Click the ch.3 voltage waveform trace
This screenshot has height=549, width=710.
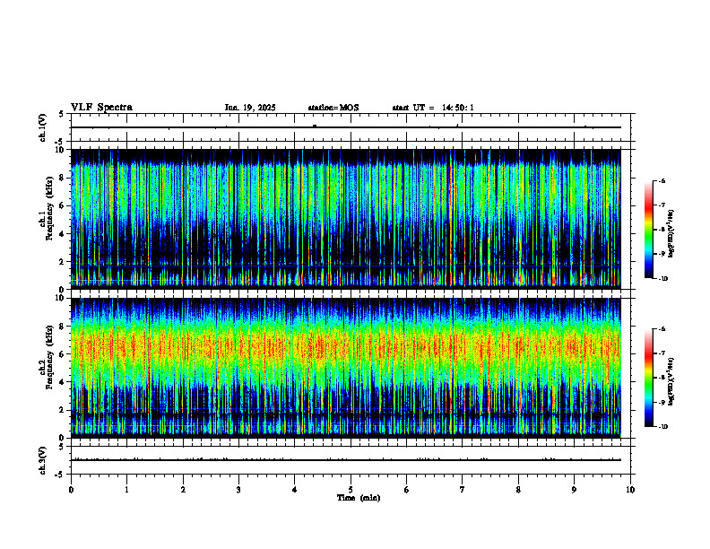click(346, 460)
